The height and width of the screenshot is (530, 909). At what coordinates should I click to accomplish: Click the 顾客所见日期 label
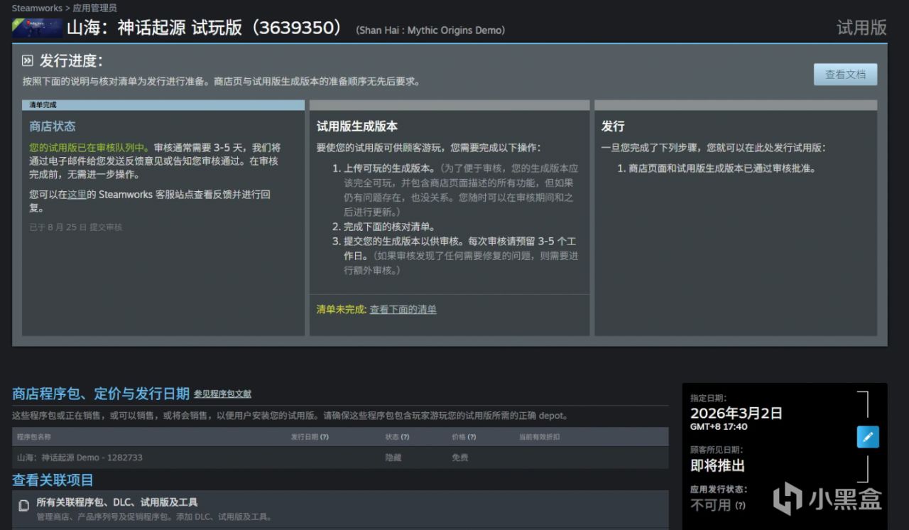click(717, 450)
